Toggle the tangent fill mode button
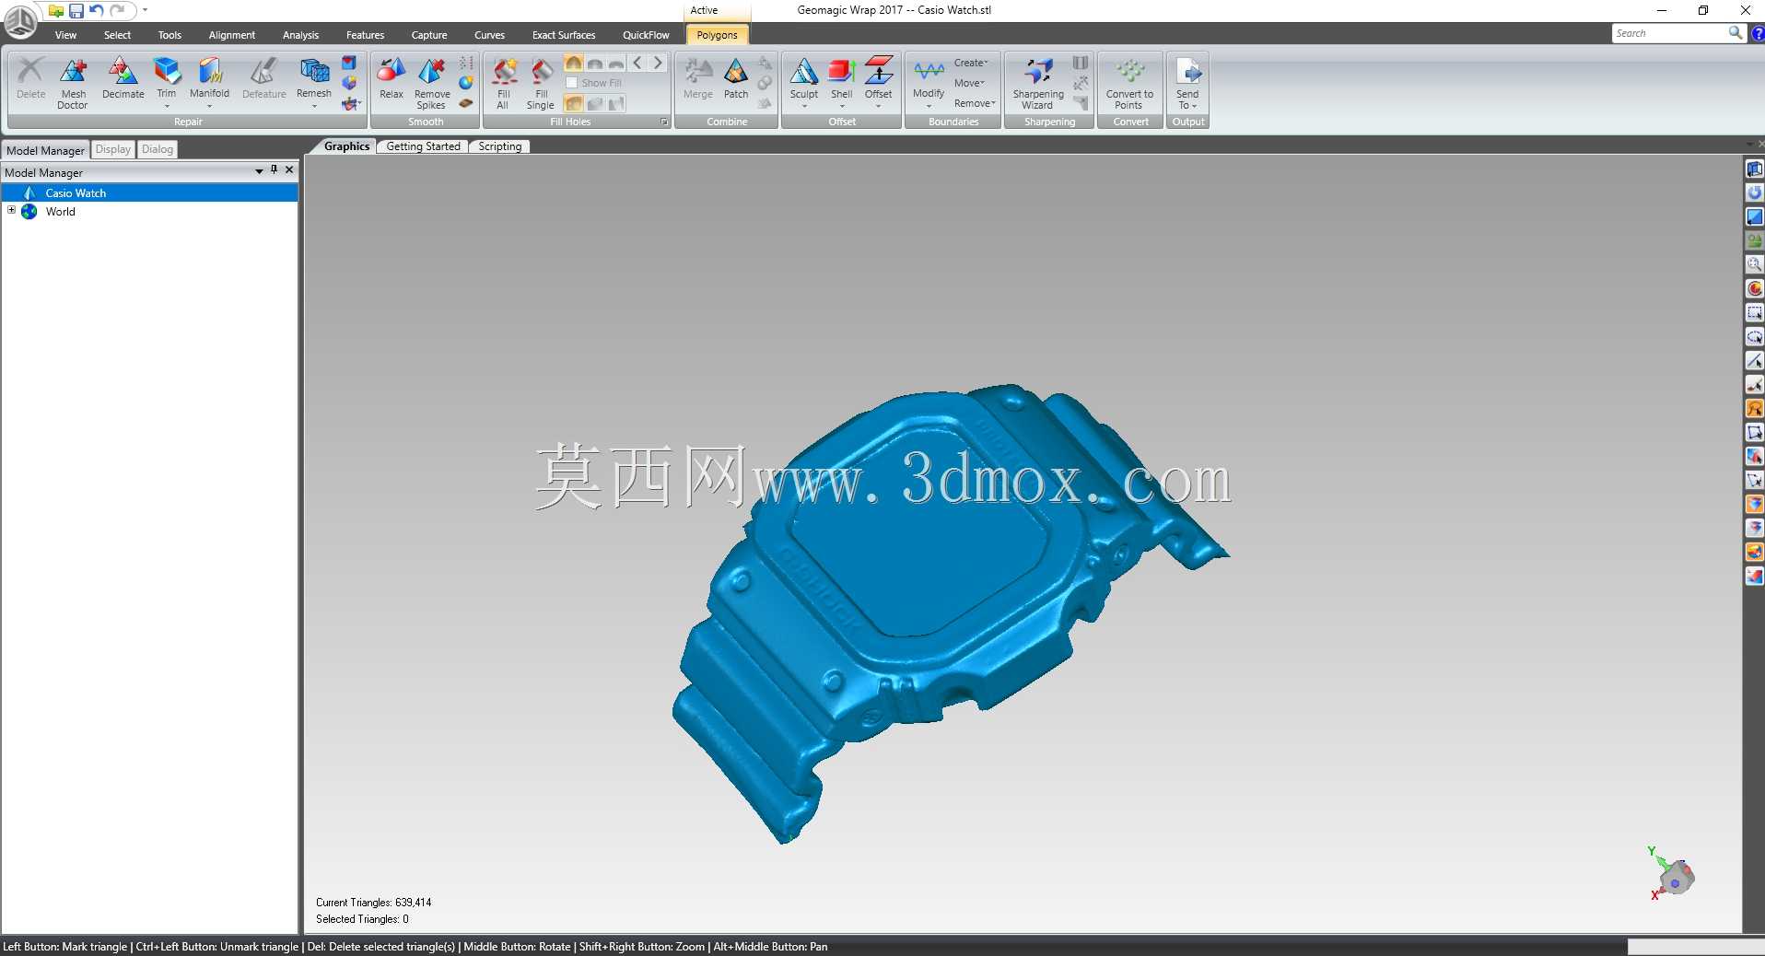 [x=595, y=63]
